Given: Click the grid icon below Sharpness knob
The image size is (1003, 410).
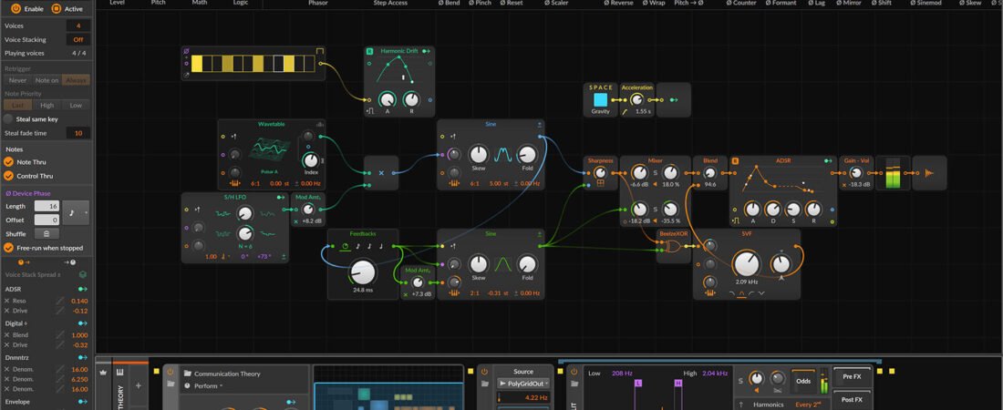Looking at the screenshot, I should point(600,183).
